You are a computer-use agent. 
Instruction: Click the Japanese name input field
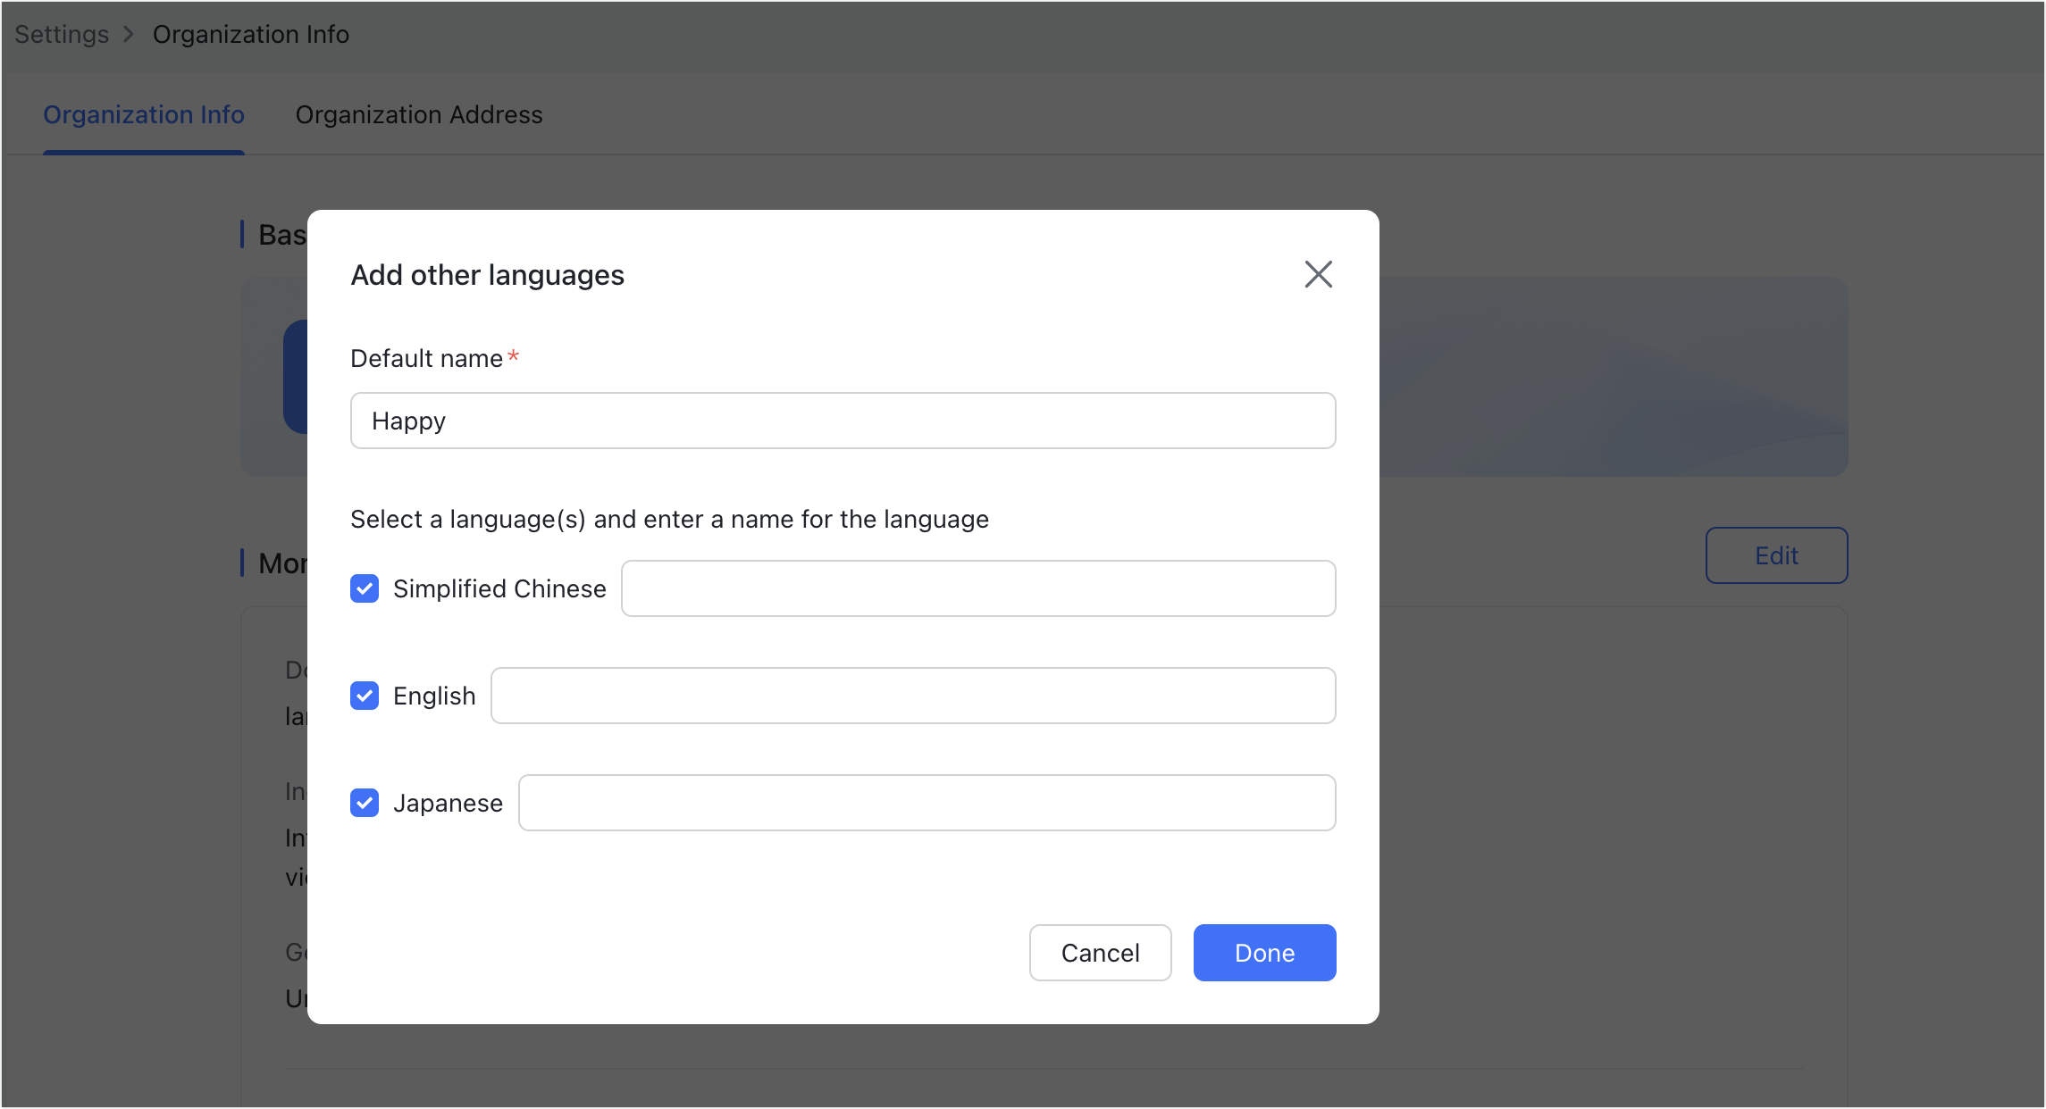point(927,804)
